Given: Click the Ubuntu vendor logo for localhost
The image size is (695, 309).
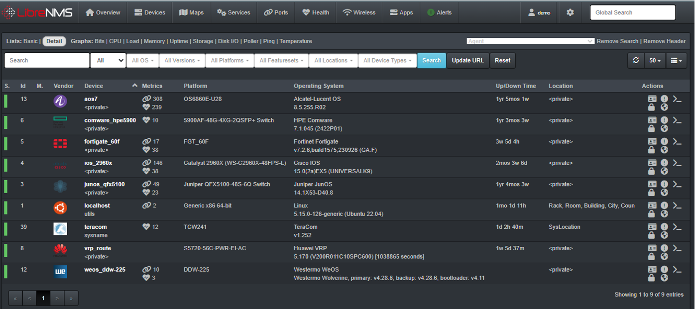Looking at the screenshot, I should (60, 208).
